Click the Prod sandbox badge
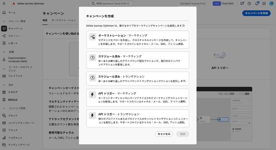The width and height of the screenshot is (276, 150). click(217, 4)
